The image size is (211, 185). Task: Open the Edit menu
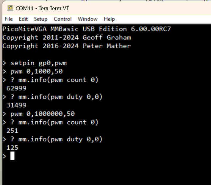23,19
